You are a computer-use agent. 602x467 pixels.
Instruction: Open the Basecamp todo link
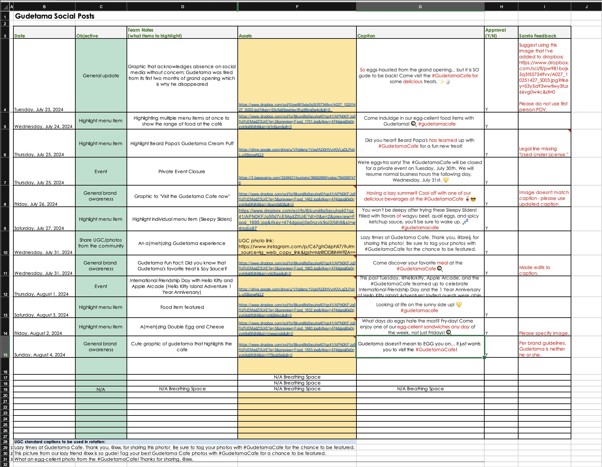297,180
